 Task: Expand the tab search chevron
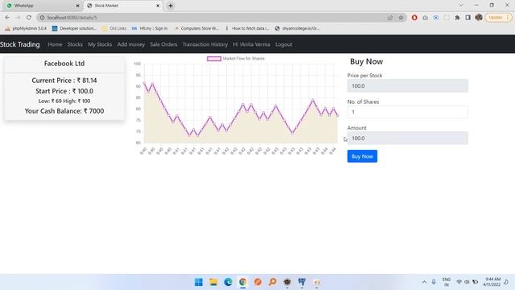click(x=461, y=6)
